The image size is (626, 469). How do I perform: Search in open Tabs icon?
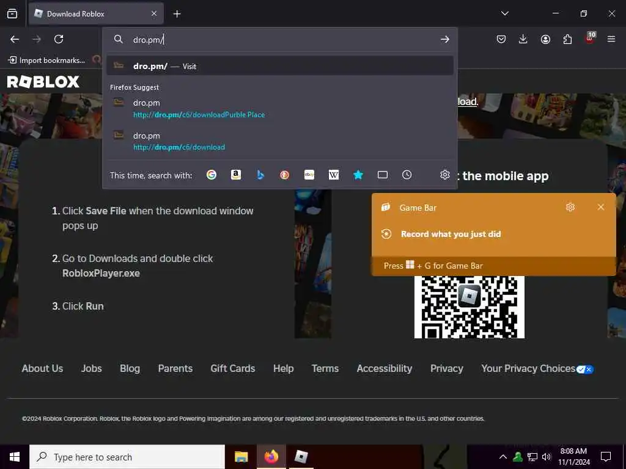point(383,175)
